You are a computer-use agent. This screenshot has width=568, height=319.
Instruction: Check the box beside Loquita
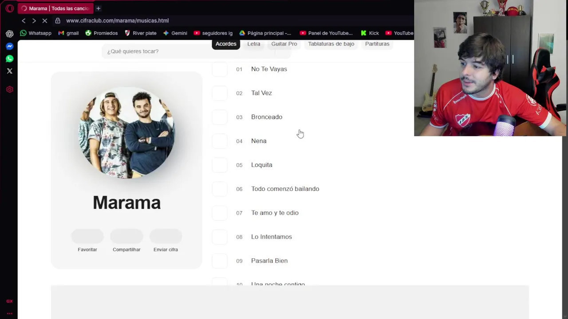click(220, 165)
